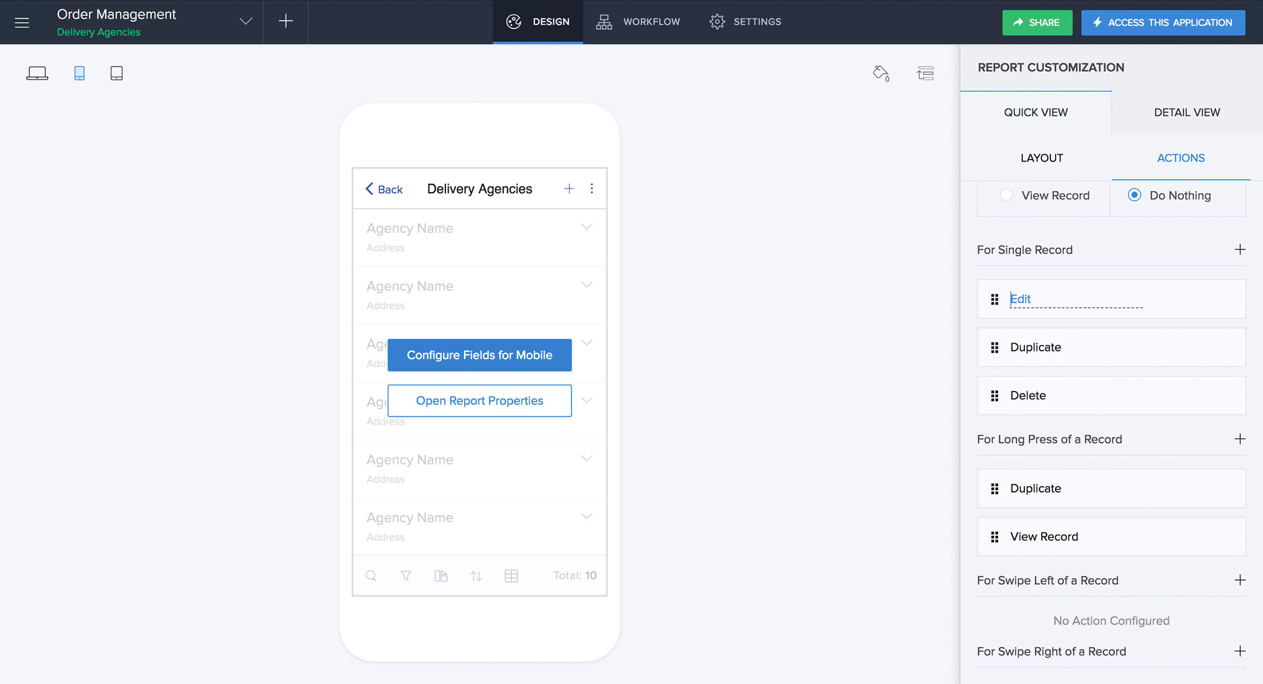This screenshot has width=1263, height=684.
Task: Select the View Record radio button
Action: pos(1006,195)
